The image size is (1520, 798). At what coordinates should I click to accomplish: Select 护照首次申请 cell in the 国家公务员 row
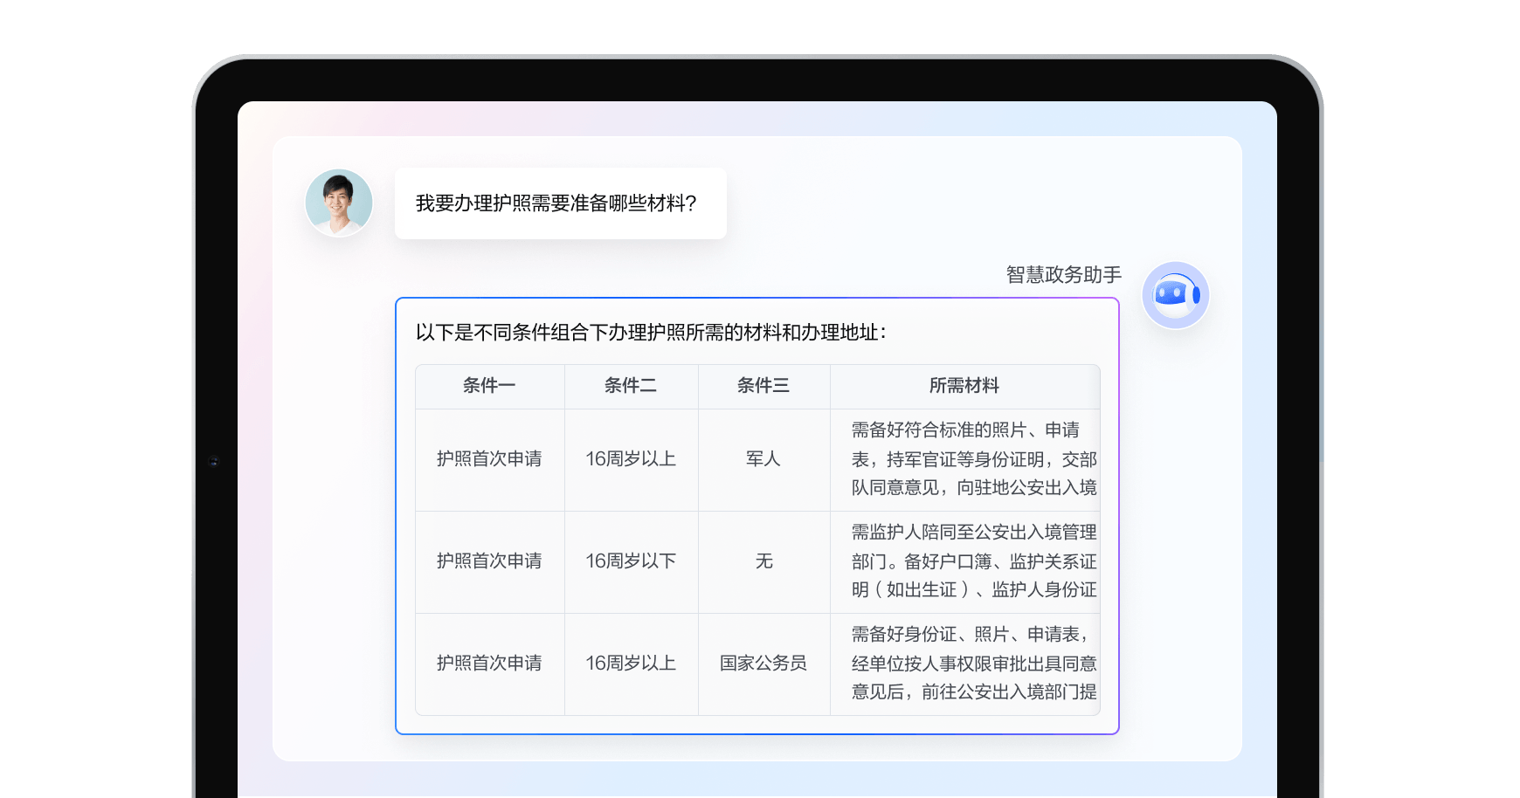[489, 664]
